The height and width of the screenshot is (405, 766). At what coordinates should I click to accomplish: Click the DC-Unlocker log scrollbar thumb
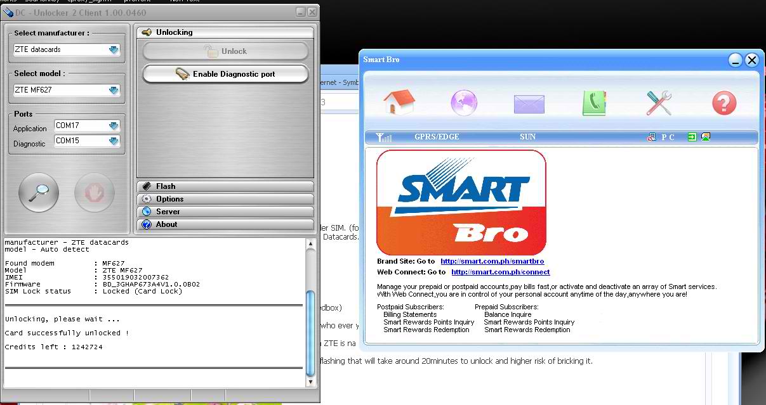(310, 332)
